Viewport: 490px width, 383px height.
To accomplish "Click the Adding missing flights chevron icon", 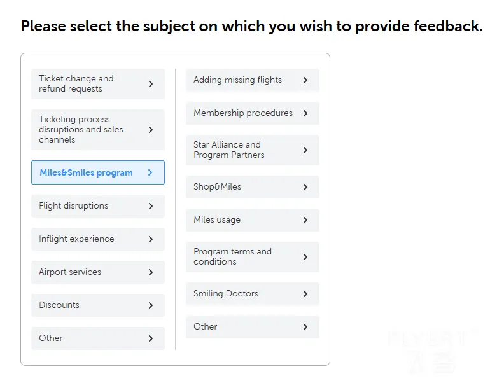I will [305, 80].
